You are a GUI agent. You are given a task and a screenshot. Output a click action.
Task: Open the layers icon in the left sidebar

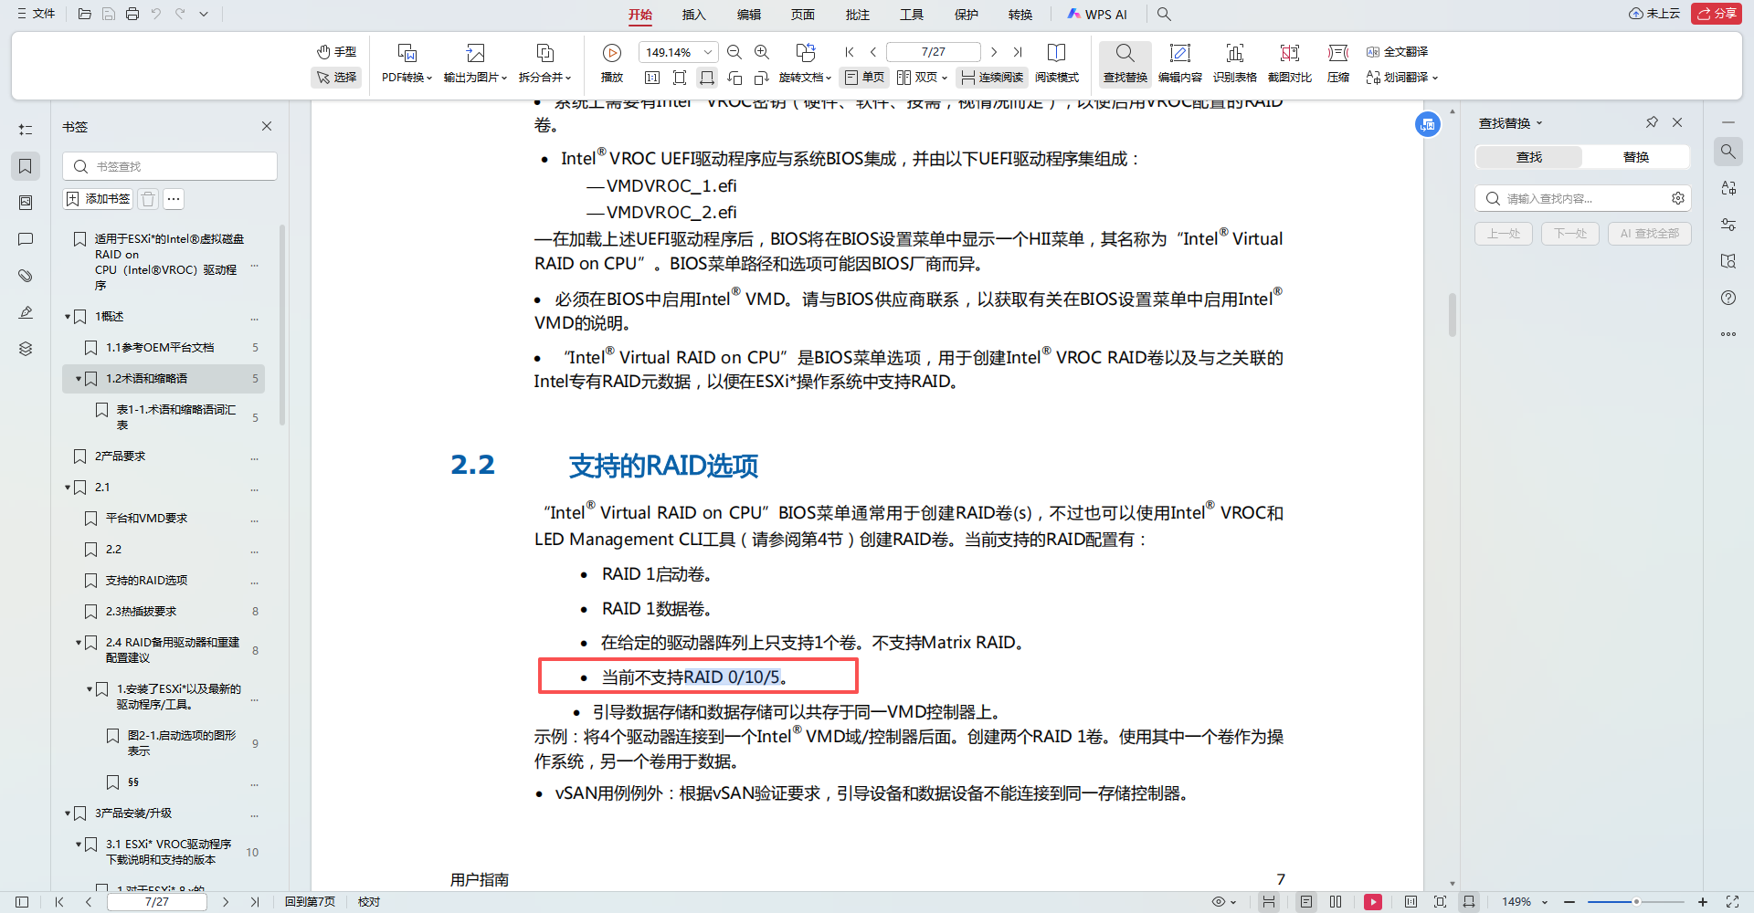[26, 349]
